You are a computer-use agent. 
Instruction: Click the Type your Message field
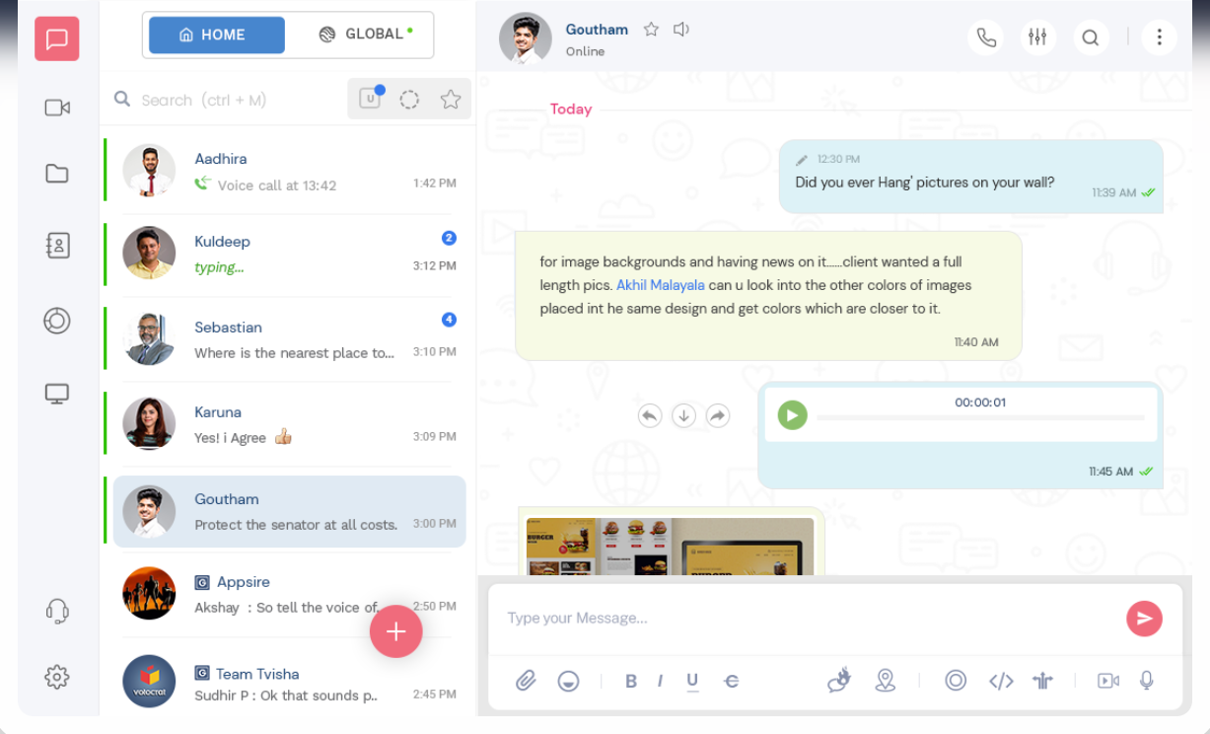click(x=807, y=619)
